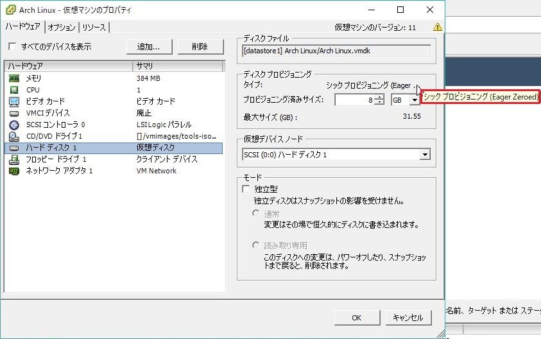Select the VMCI デバイス row label
Screen dimensions: 541x339
(48, 113)
